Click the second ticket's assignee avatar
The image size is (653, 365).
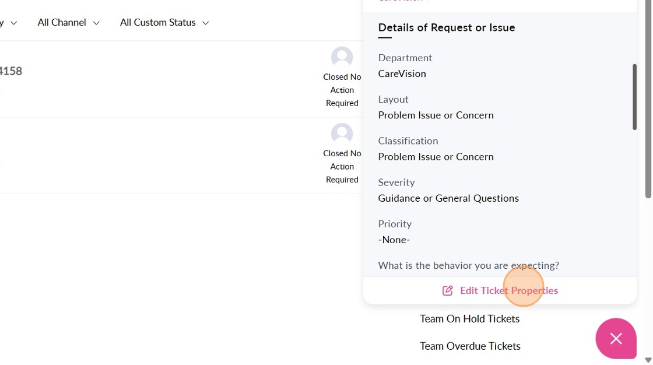click(342, 134)
